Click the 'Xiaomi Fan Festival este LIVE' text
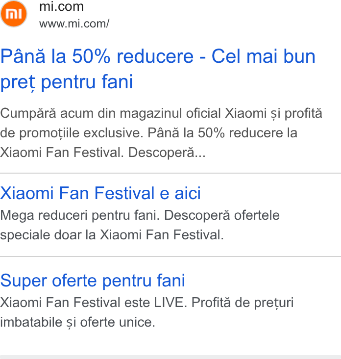Image resolution: width=341 pixels, height=359 pixels. pyautogui.click(x=94, y=303)
